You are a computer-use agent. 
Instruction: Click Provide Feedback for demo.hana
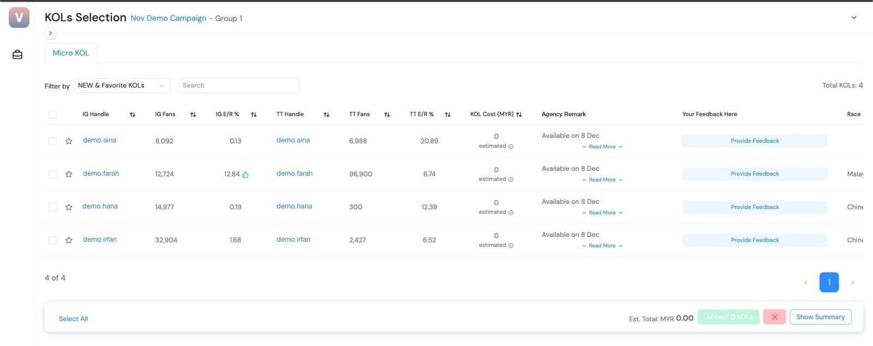(x=755, y=207)
